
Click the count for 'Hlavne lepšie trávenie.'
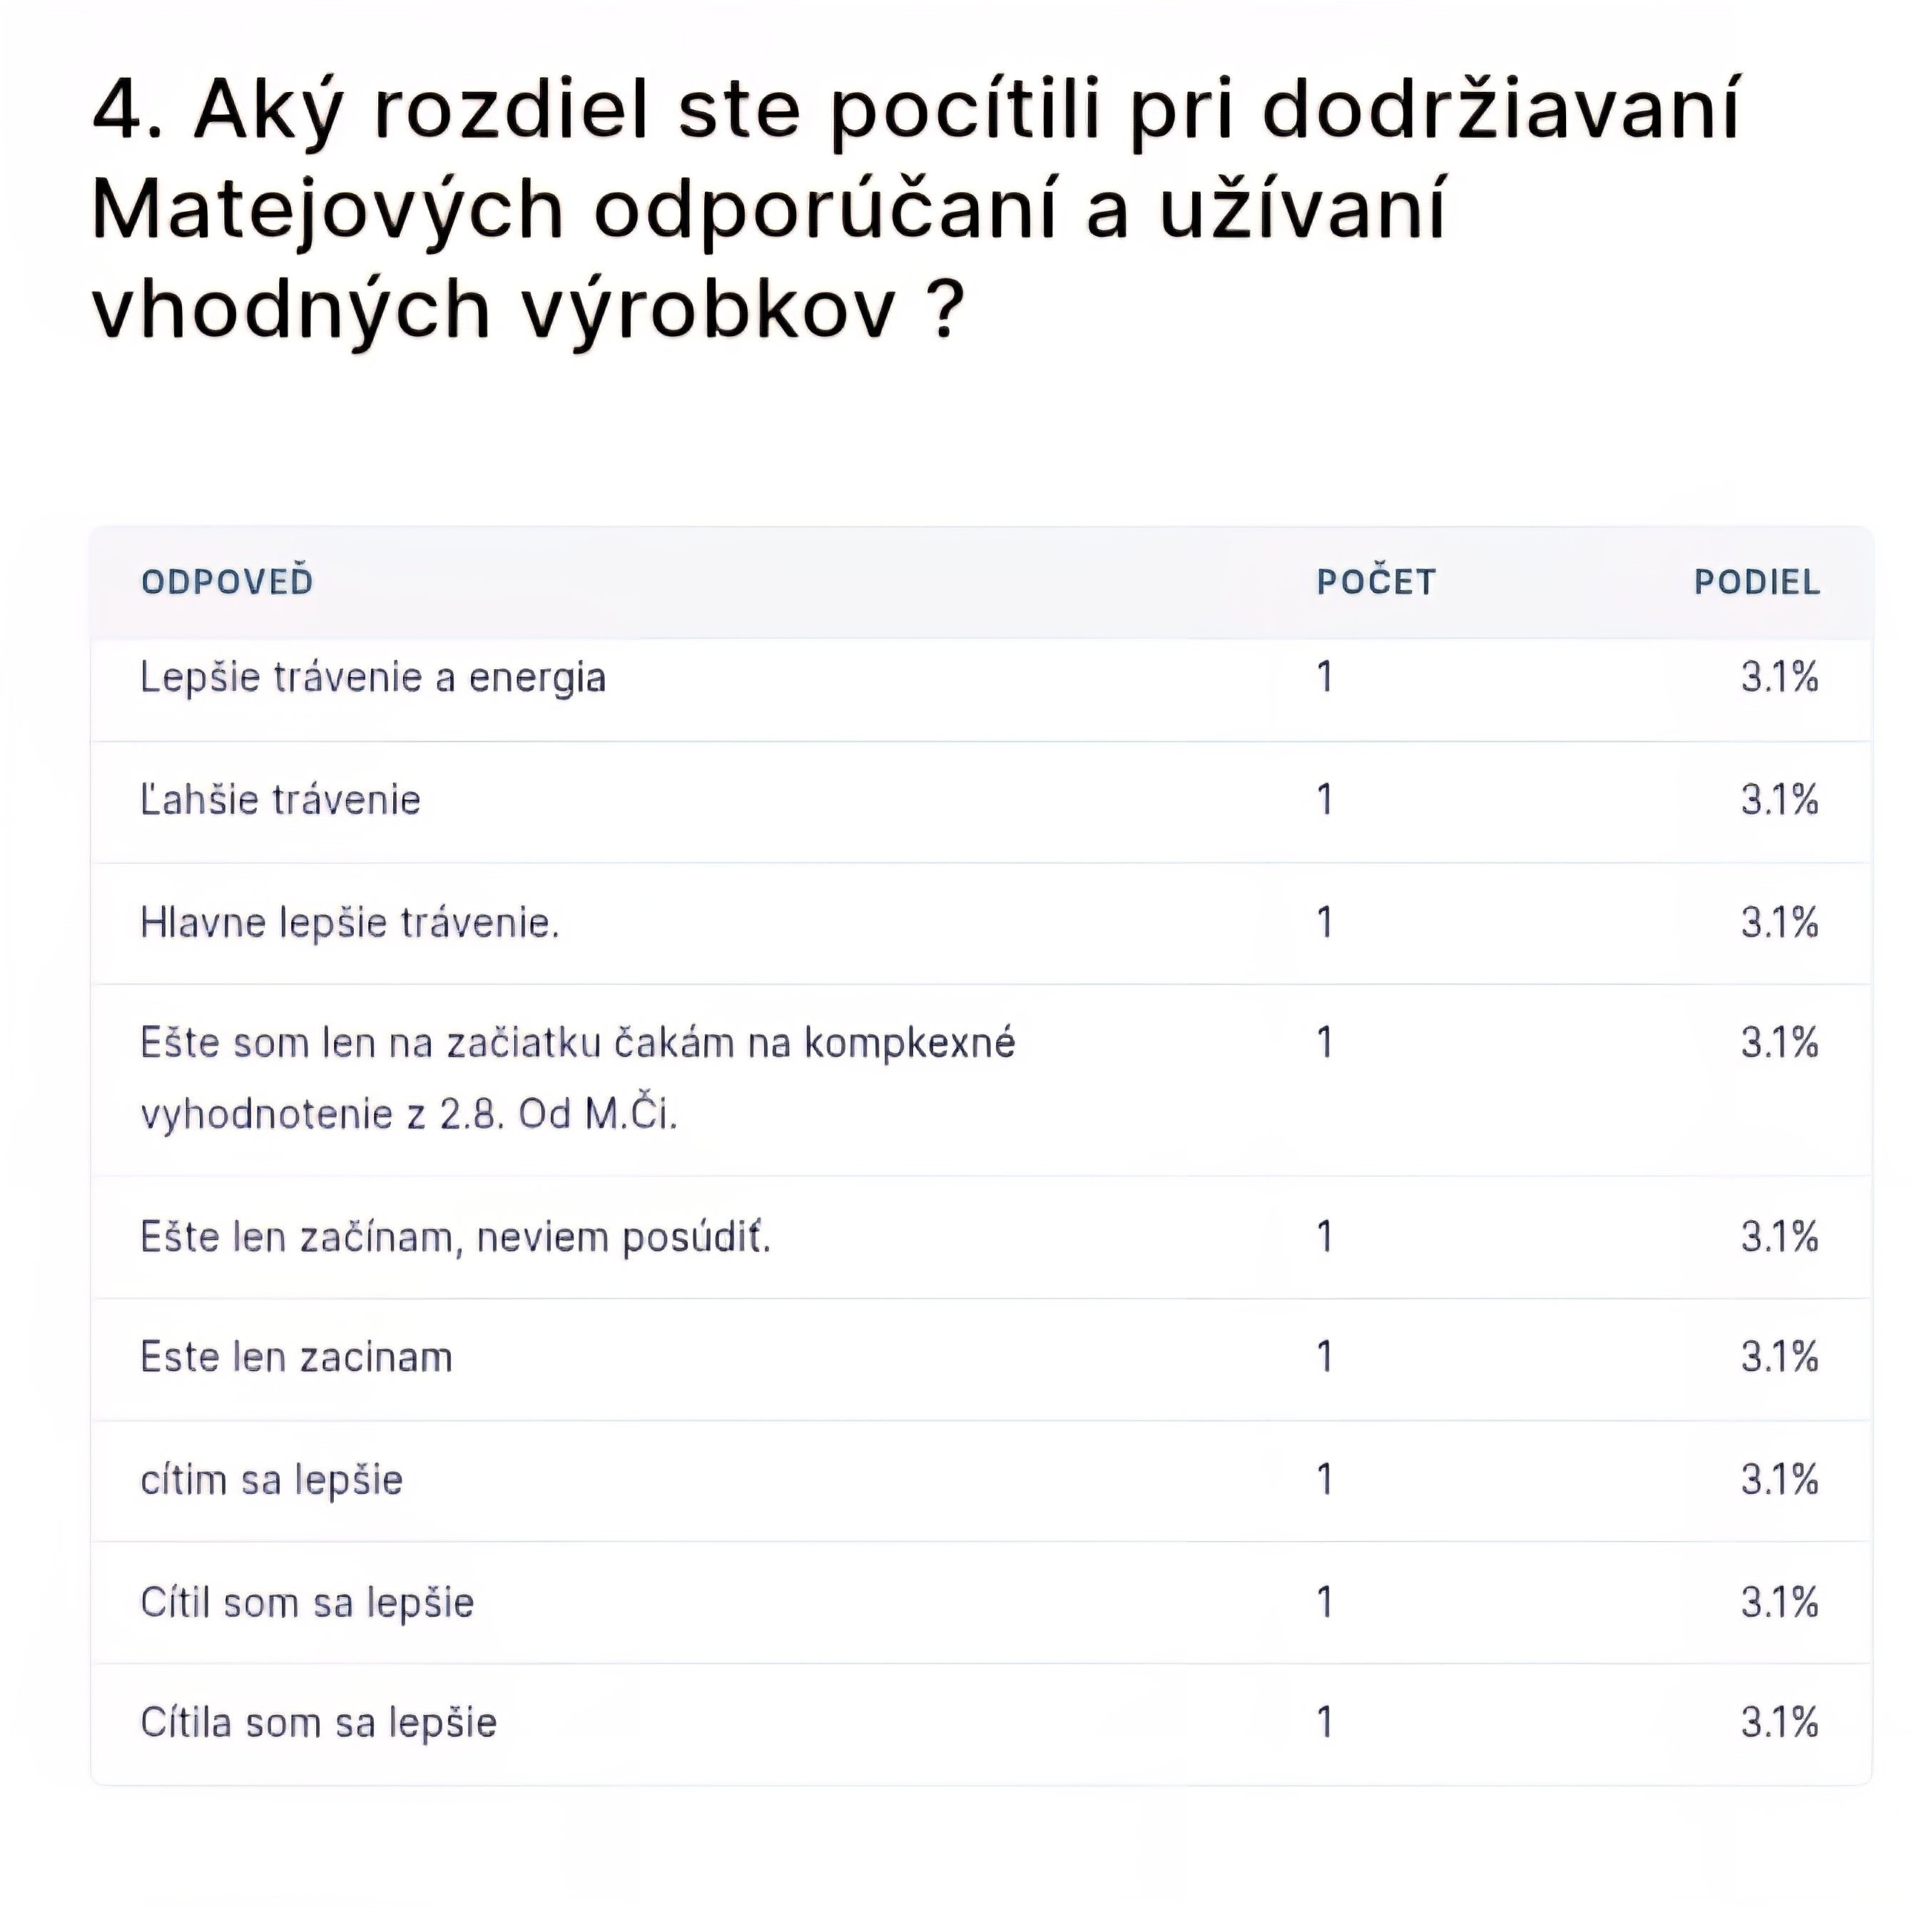coord(1324,922)
